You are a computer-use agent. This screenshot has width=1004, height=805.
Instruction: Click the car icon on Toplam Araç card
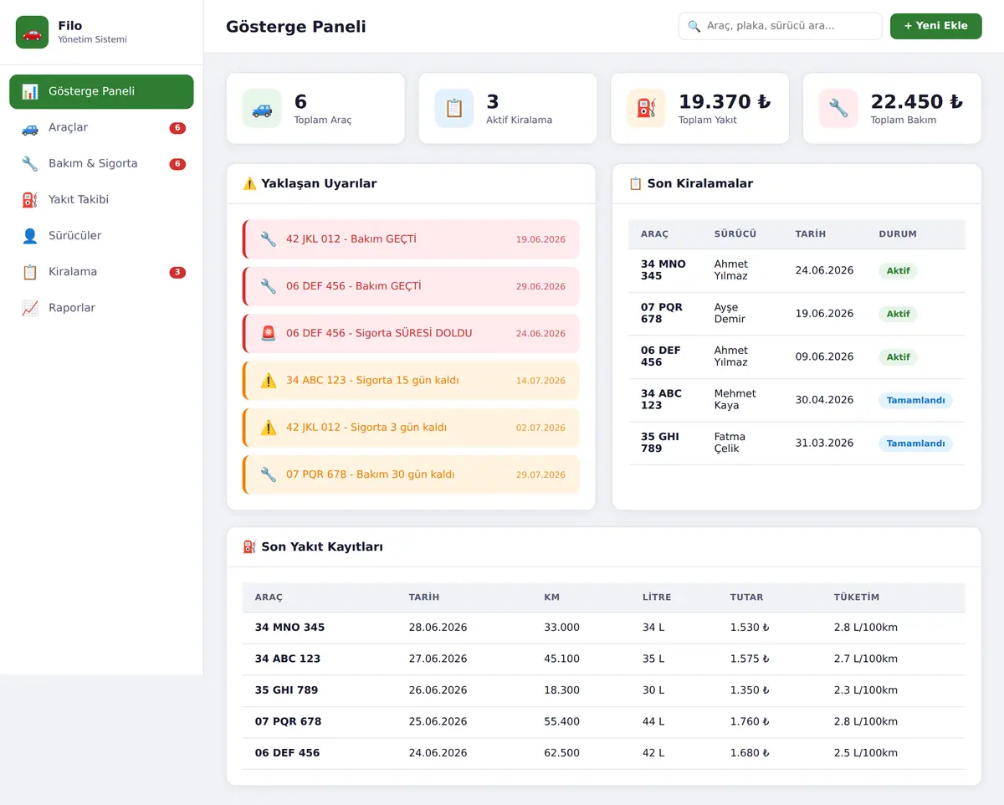click(x=262, y=109)
